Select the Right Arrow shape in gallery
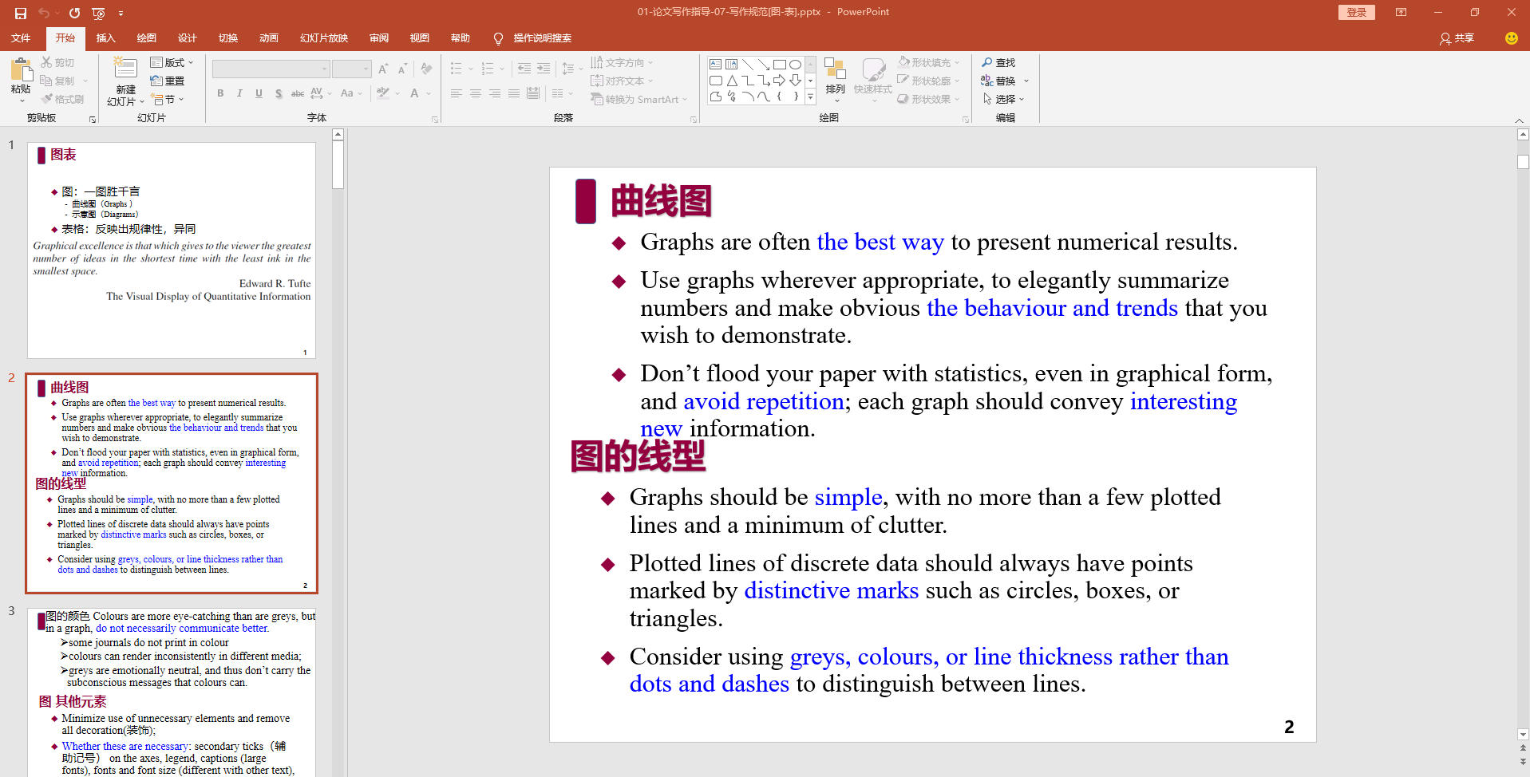Image resolution: width=1530 pixels, height=777 pixels. 779,81
